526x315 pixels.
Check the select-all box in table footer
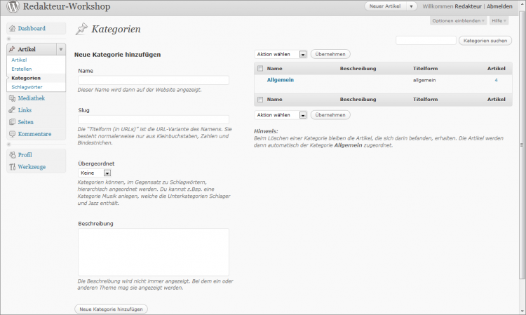click(x=260, y=100)
